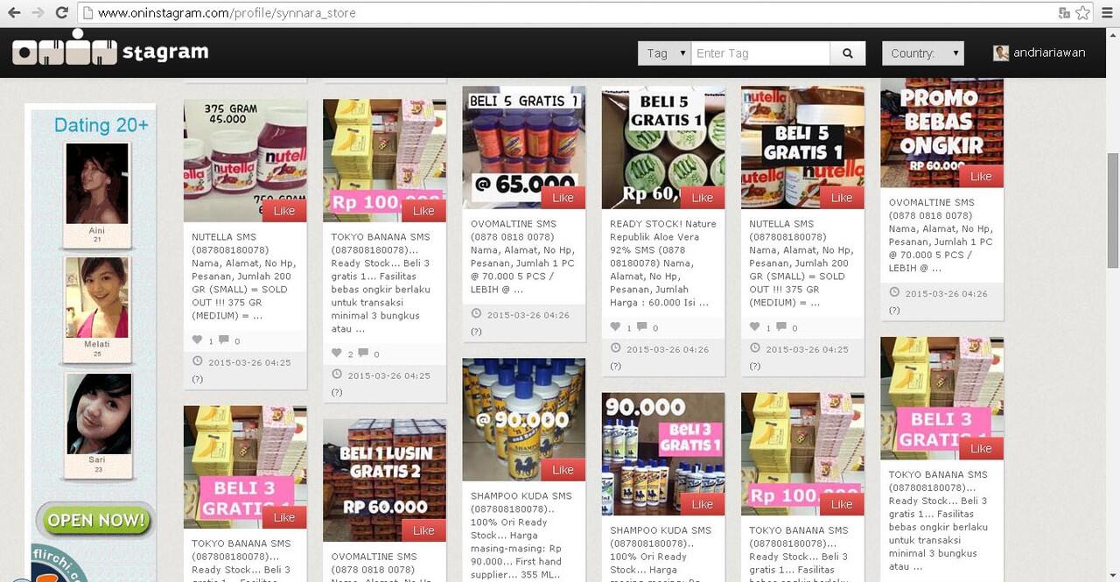Click clock icon on Nutella 375 gram card
This screenshot has width=1120, height=582.
(197, 361)
